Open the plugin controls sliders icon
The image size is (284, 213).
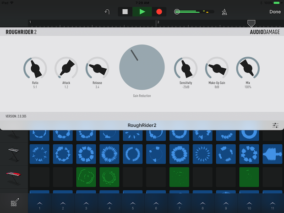point(275,125)
